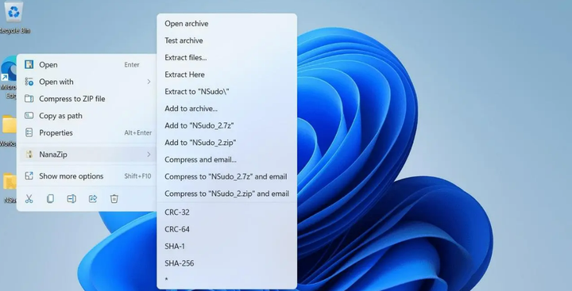
Task: Select Add to "NSudo_2.zip"
Action: tap(226, 143)
